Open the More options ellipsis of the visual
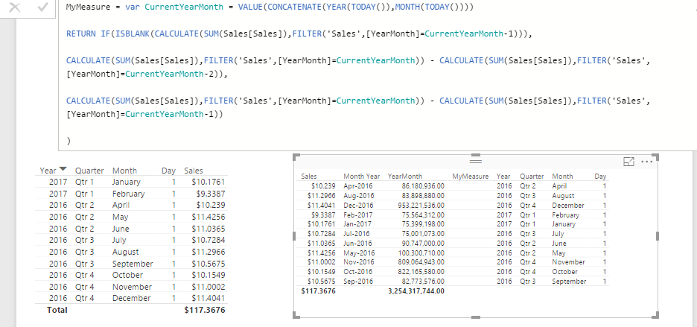 647,162
